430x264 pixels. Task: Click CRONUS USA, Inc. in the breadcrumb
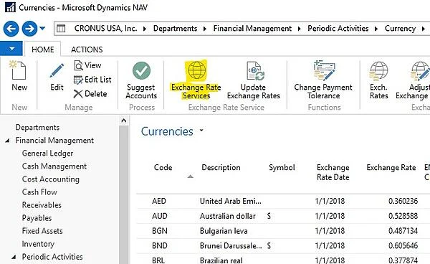pos(105,29)
